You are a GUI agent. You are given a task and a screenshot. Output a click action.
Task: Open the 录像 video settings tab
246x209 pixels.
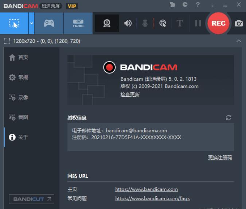[x=19, y=97]
